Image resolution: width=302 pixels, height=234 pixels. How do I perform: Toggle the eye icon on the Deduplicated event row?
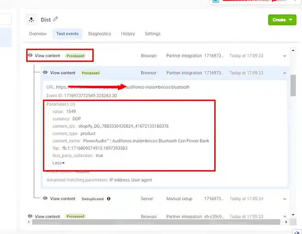pos(46,199)
